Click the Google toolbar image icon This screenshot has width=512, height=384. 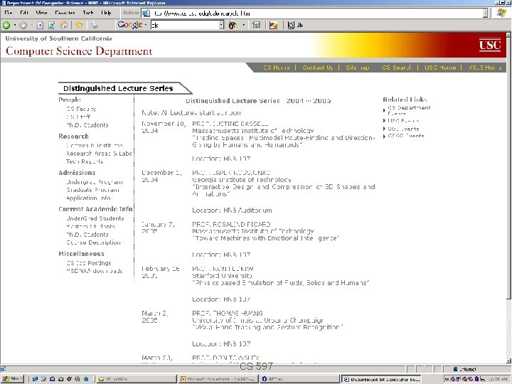tap(273, 25)
